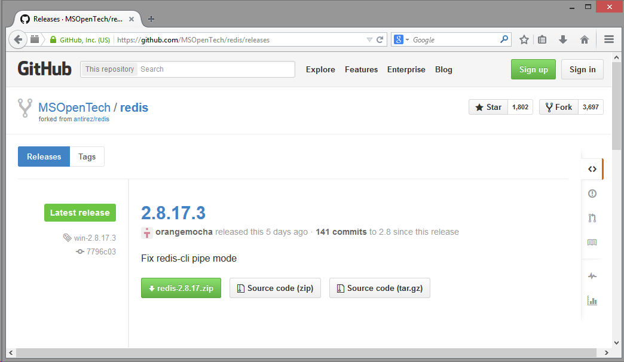Open Code section icon in right sidebar
624x362 pixels.
click(x=592, y=169)
